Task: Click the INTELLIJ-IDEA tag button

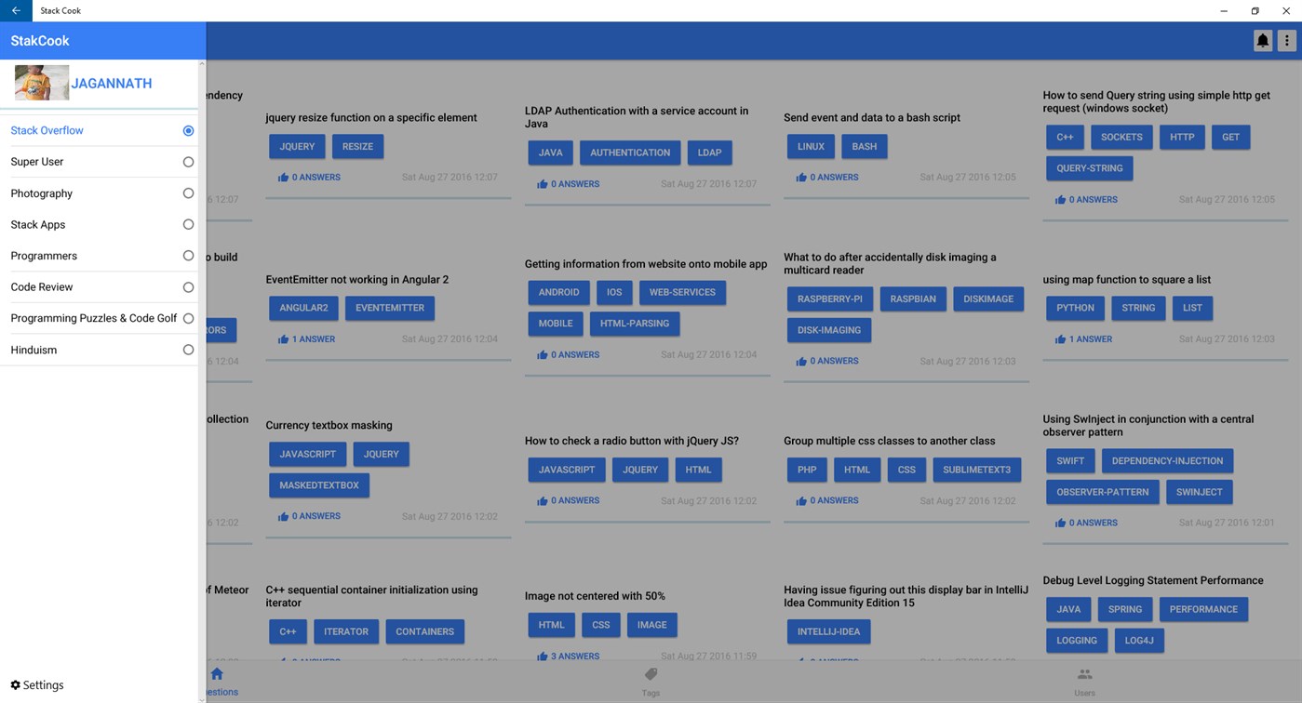Action: click(829, 632)
